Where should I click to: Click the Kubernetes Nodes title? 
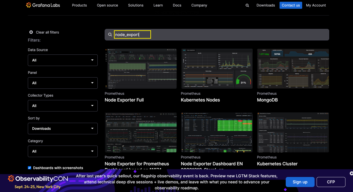pyautogui.click(x=200, y=100)
